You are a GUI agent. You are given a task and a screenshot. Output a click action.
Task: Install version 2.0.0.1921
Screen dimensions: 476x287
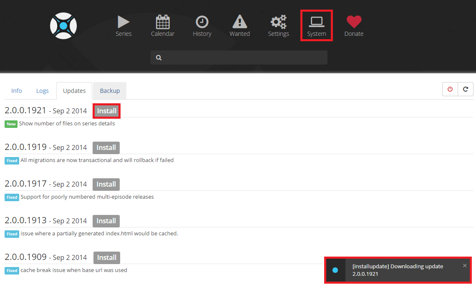106,111
